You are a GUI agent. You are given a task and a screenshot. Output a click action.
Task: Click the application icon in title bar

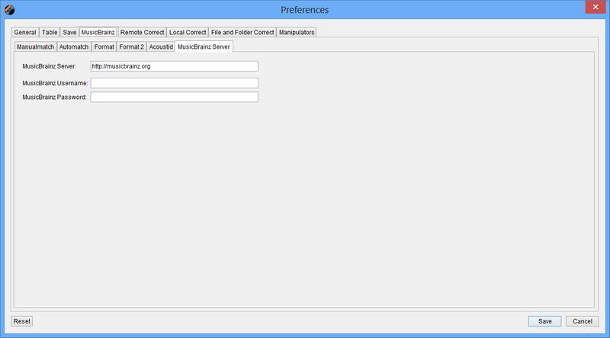click(x=10, y=10)
